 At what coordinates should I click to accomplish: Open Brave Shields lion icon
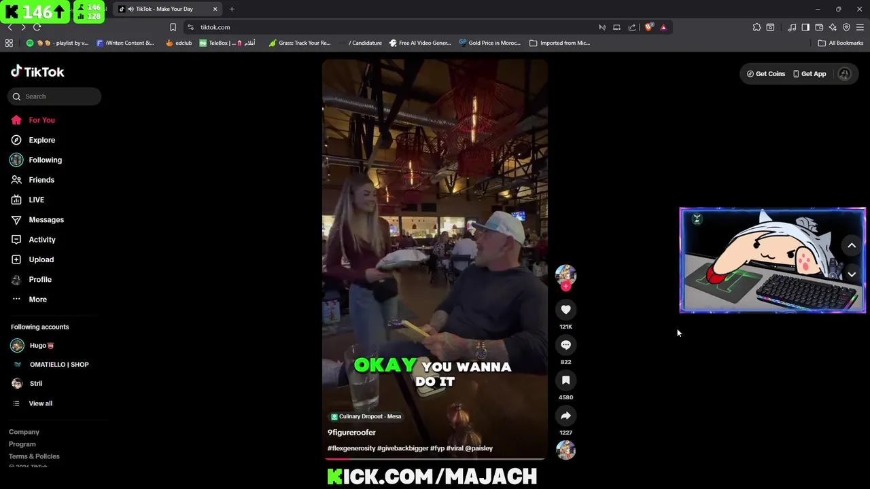pyautogui.click(x=649, y=27)
